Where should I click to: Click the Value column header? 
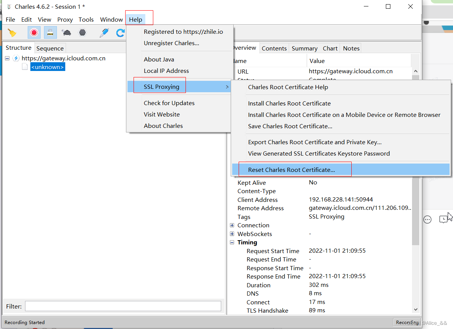[359, 61]
